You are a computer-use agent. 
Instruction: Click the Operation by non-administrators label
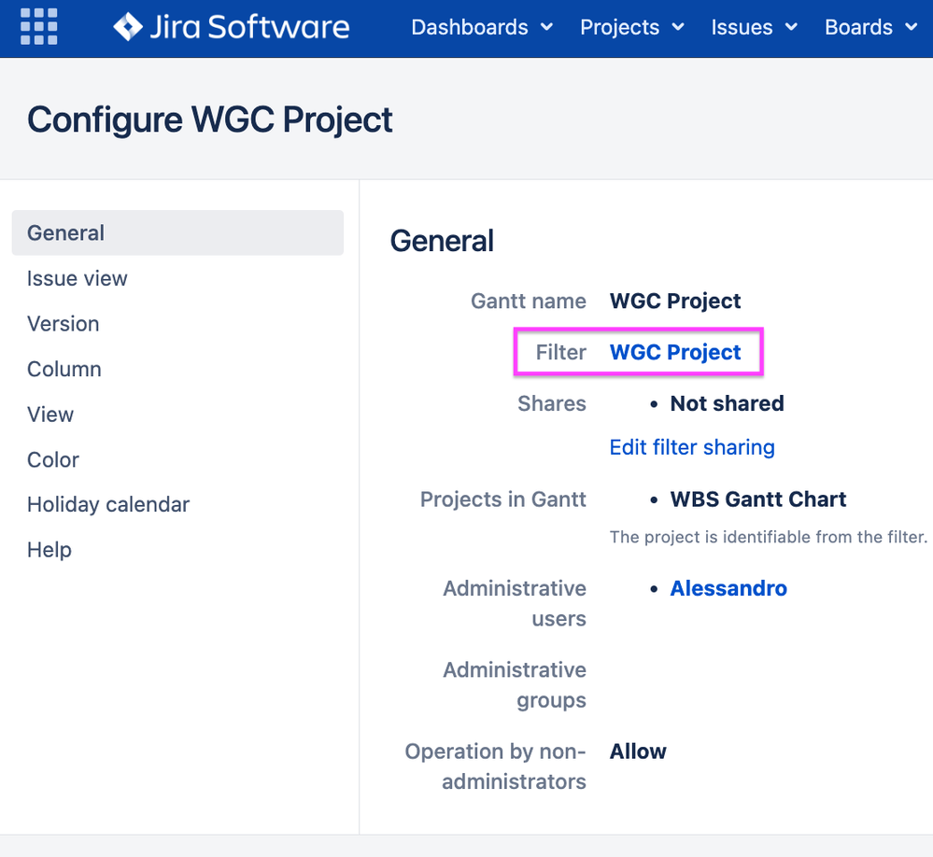coord(496,766)
